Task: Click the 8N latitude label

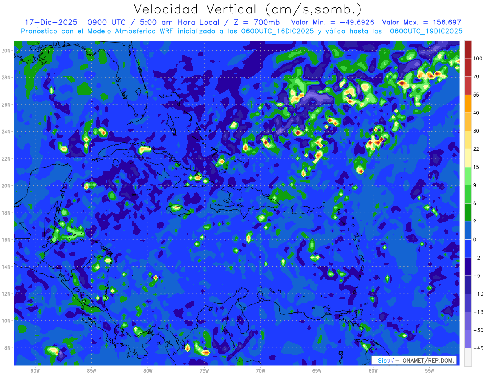Action: point(8,348)
